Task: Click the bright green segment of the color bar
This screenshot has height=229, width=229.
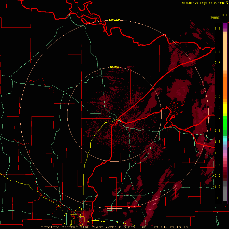Action: click(x=225, y=123)
